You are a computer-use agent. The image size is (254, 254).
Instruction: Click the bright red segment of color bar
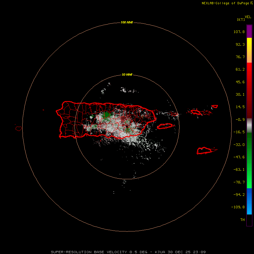tap(249, 71)
